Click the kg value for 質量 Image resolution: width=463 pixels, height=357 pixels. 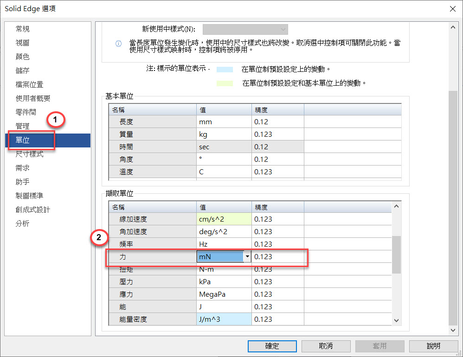224,134
